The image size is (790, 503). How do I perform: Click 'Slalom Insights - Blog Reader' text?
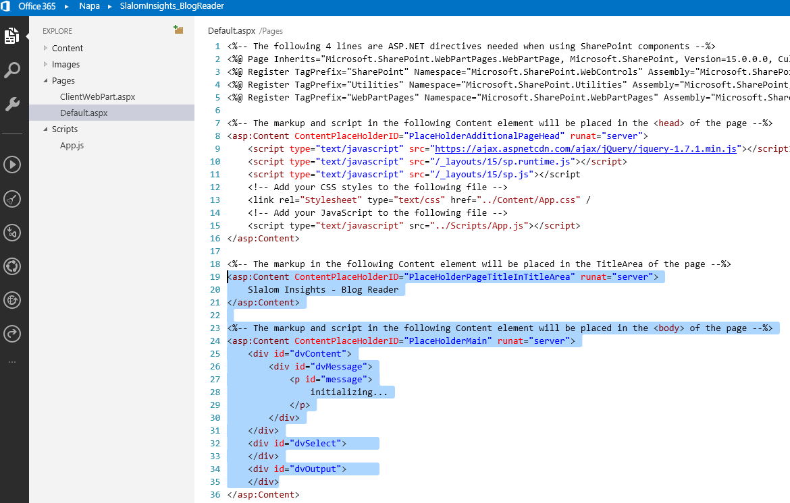tap(323, 290)
